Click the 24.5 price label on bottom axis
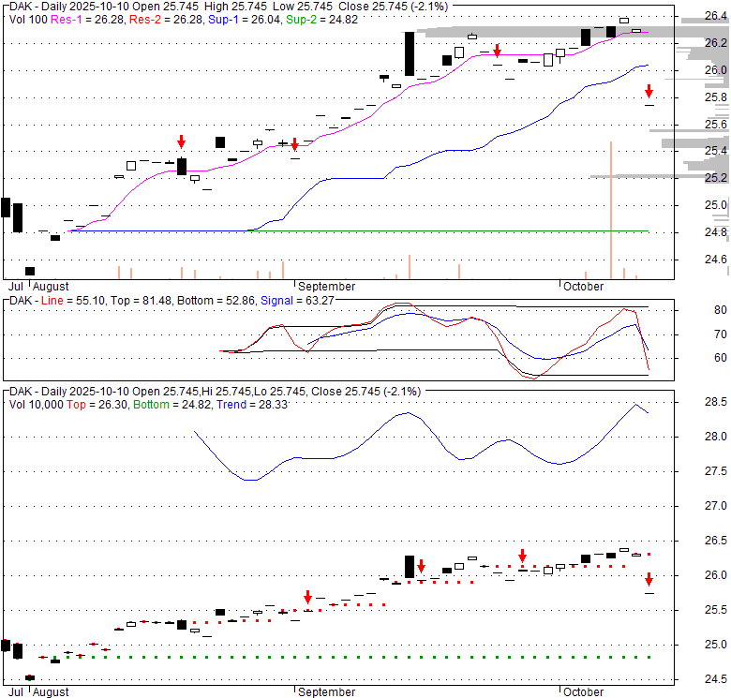This screenshot has height=698, width=731. [716, 679]
